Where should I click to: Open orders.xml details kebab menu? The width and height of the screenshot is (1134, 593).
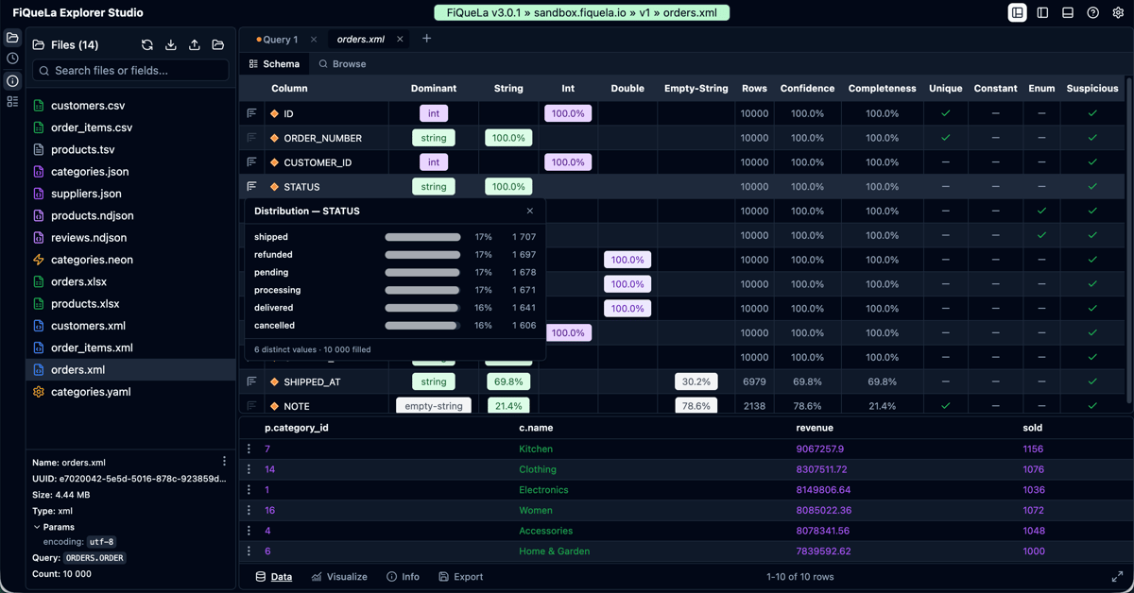[224, 462]
